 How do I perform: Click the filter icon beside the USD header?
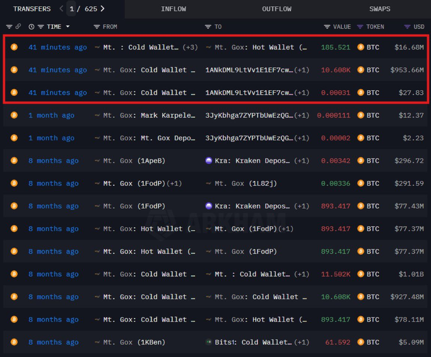click(407, 27)
